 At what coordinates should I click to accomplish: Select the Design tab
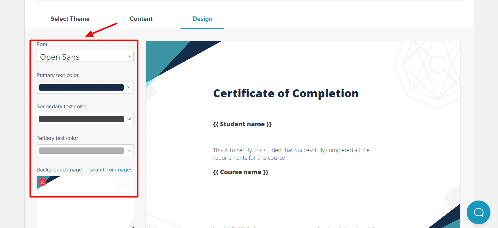point(202,19)
